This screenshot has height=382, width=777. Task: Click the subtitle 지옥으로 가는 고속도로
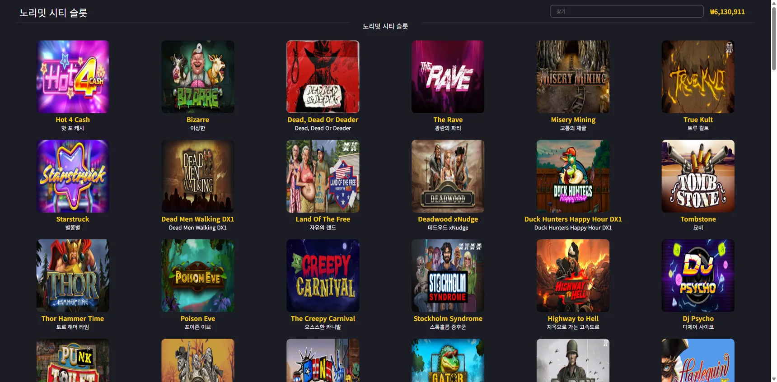pos(573,327)
